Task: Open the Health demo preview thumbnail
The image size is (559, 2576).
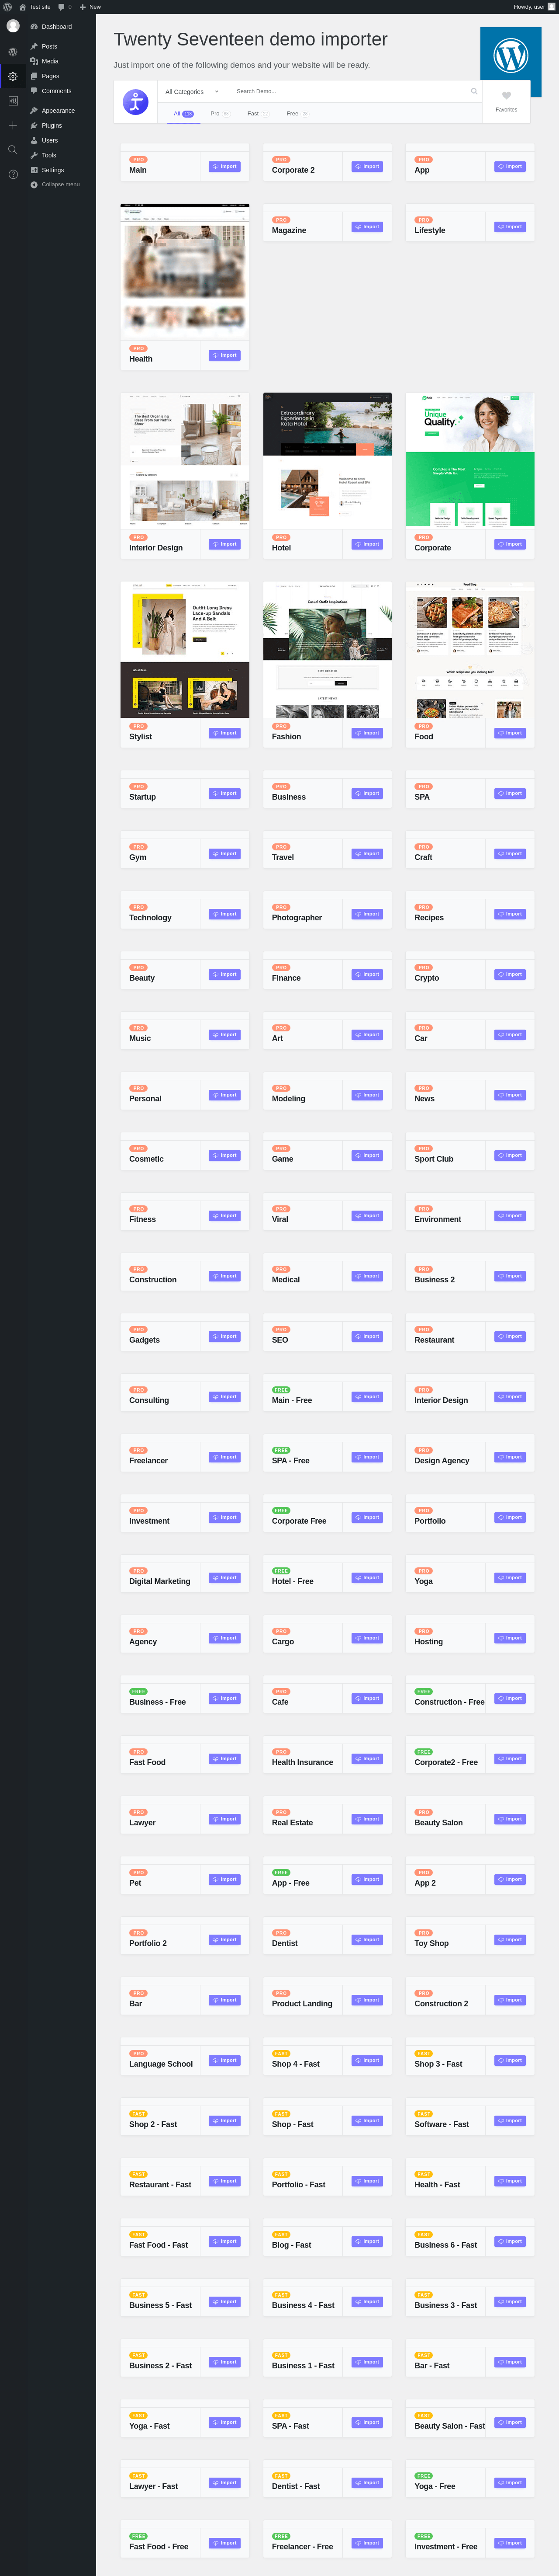Action: coord(185,271)
